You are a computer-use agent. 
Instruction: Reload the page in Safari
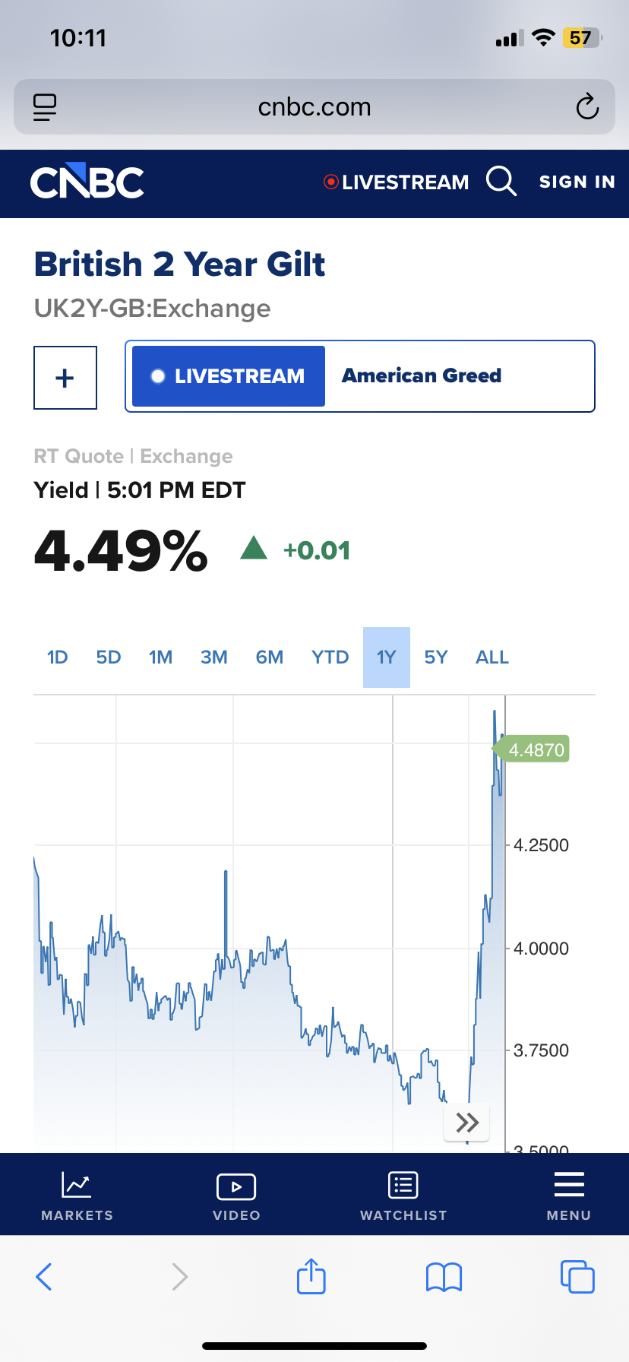pyautogui.click(x=587, y=107)
